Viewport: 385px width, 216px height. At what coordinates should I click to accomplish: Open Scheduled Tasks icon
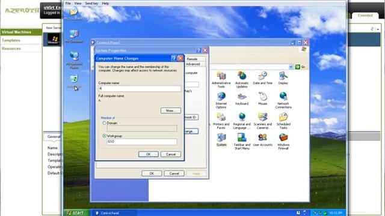[283, 121]
